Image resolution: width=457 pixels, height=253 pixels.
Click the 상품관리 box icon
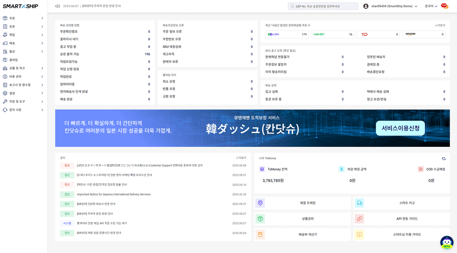260,219
